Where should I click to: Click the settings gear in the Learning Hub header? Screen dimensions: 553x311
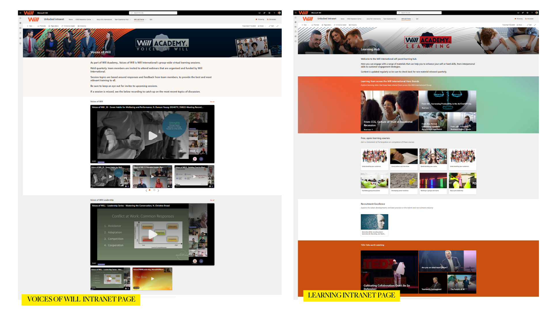coord(527,13)
